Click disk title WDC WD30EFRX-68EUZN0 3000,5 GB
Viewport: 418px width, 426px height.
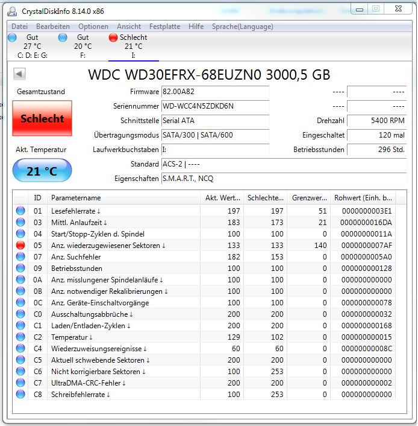(209, 75)
